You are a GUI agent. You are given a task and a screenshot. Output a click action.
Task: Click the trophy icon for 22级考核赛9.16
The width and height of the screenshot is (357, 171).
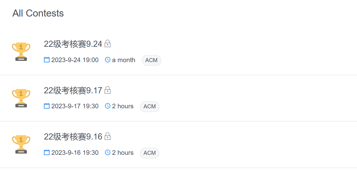pos(21,144)
